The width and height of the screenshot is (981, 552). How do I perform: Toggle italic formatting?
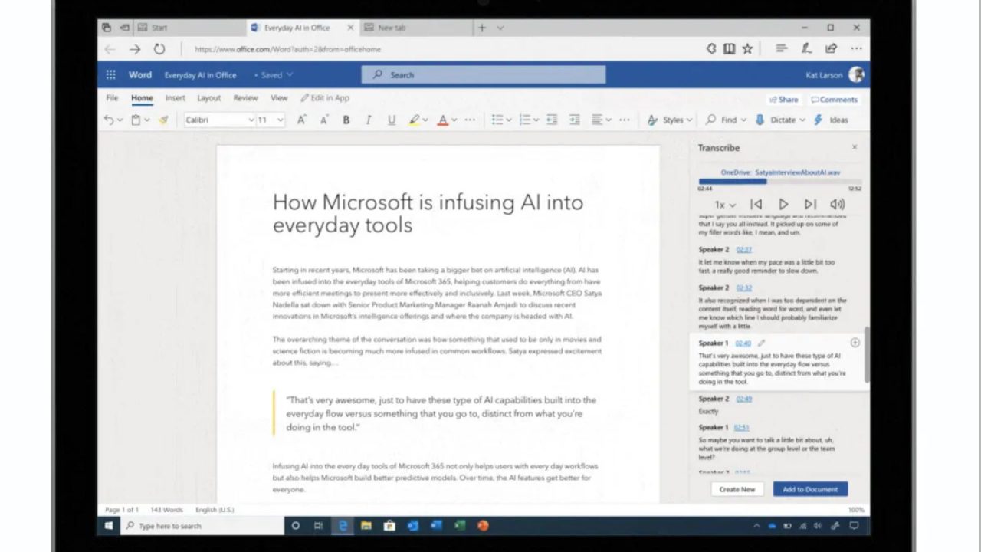(369, 120)
